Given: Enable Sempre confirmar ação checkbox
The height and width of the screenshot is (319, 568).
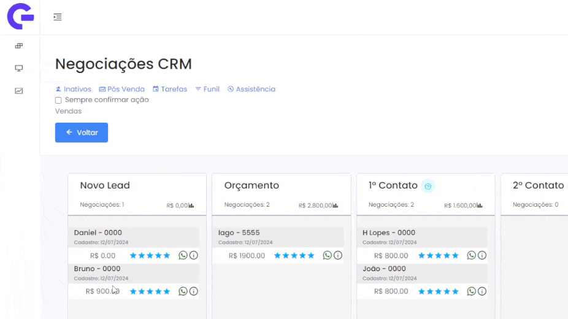Looking at the screenshot, I should pos(59,100).
